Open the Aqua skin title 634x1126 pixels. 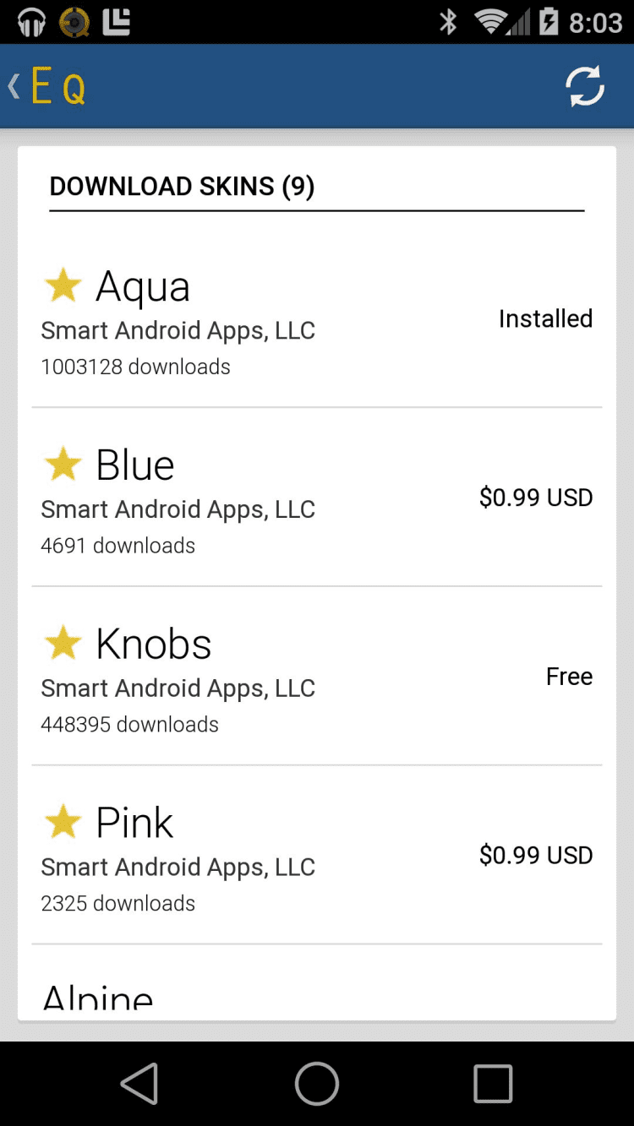click(x=143, y=286)
